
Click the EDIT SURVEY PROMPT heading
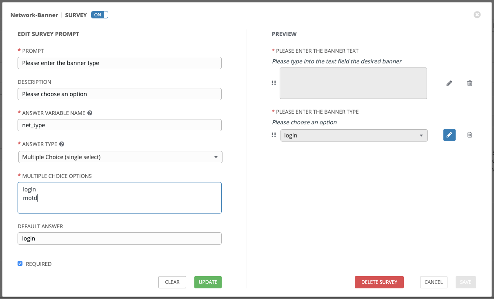(x=49, y=34)
